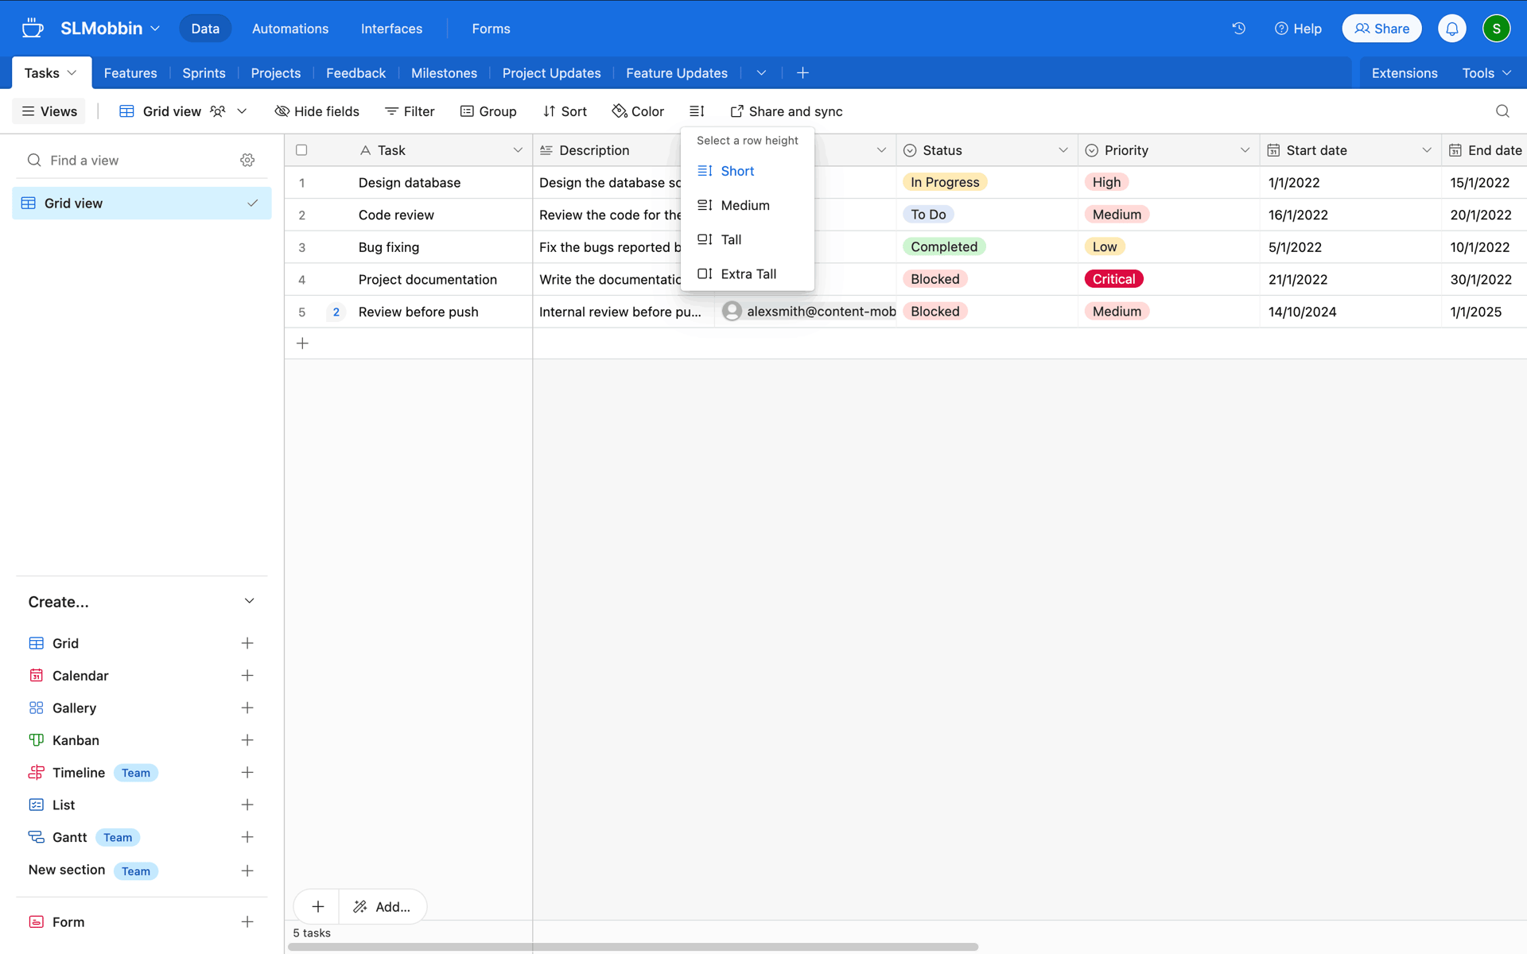This screenshot has width=1527, height=954.
Task: Switch to the Sprints table tab
Action: [204, 73]
